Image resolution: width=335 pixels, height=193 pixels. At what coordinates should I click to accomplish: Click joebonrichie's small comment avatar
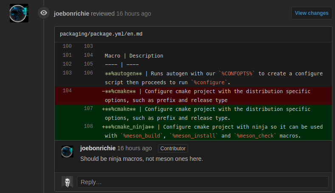(x=68, y=152)
